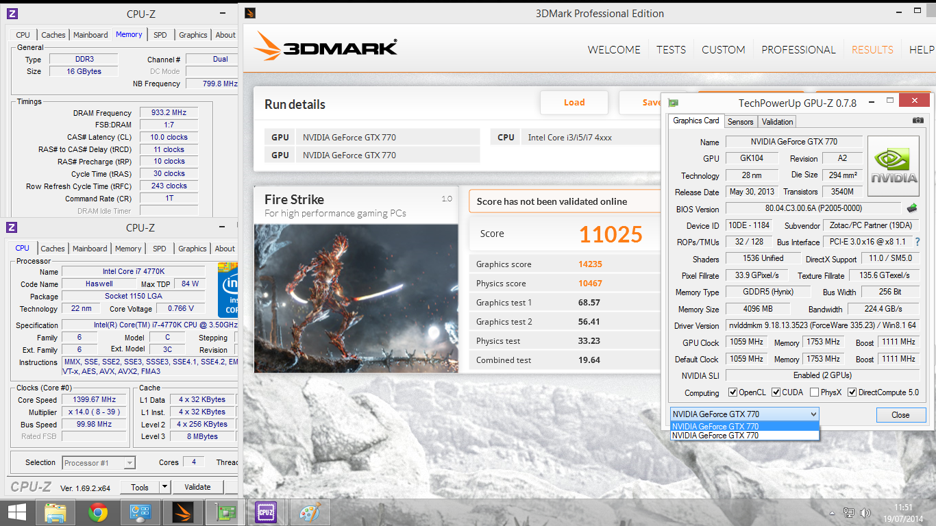This screenshot has height=526, width=936.
Task: Open the 3DMark RESULTS section
Action: (872, 49)
